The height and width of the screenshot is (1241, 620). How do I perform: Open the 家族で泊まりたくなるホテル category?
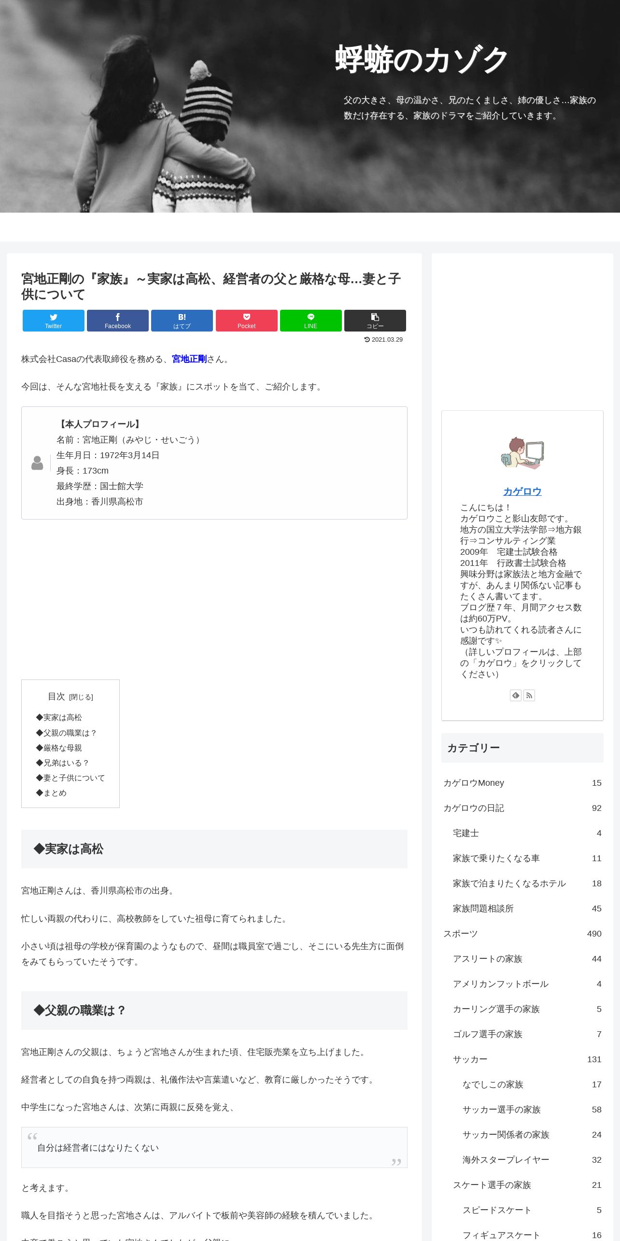(527, 883)
